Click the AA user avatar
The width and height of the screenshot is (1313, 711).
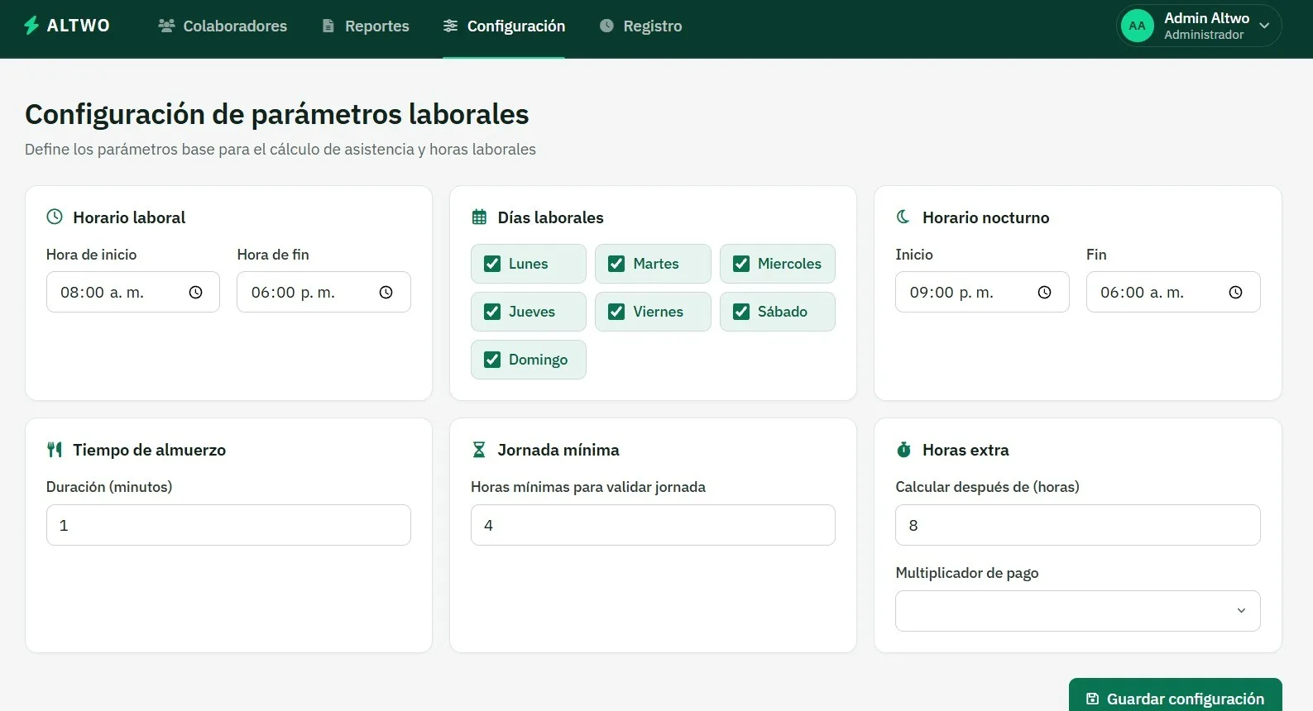click(x=1138, y=26)
